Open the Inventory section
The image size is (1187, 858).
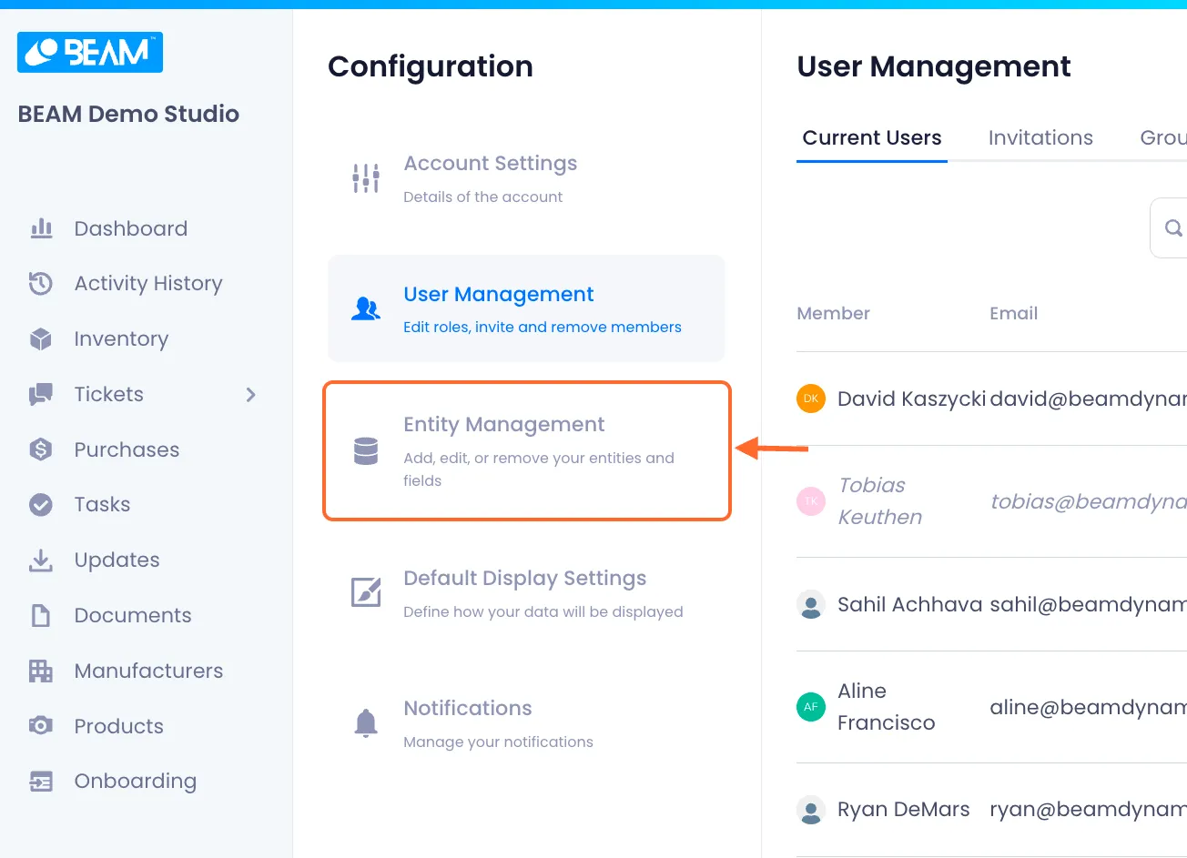(x=121, y=339)
